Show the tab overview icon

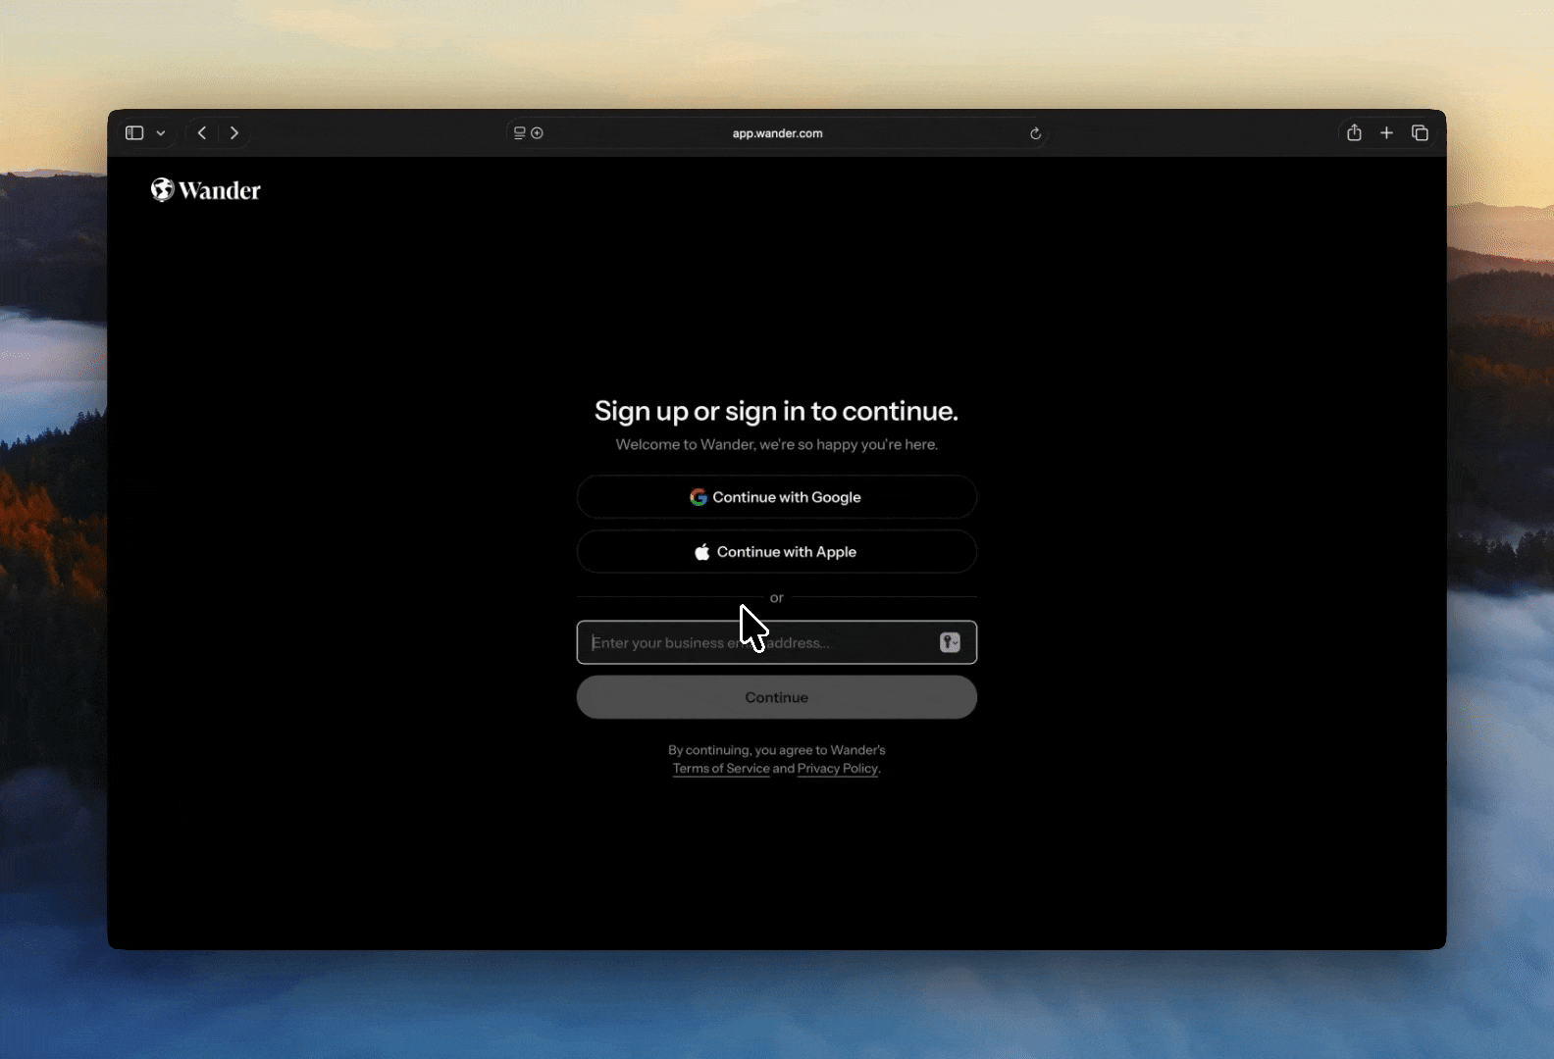pyautogui.click(x=1420, y=133)
